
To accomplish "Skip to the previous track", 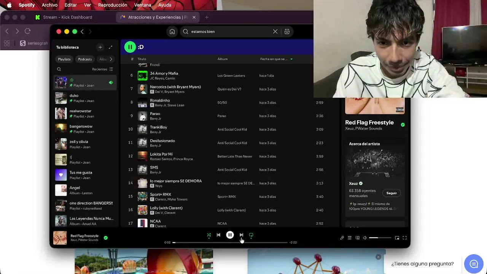I will (x=218, y=235).
